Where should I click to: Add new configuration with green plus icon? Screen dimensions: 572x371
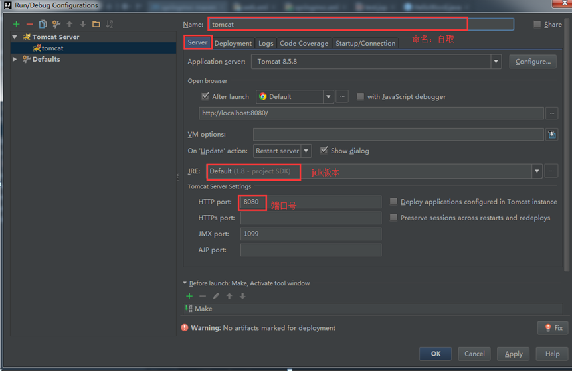17,24
